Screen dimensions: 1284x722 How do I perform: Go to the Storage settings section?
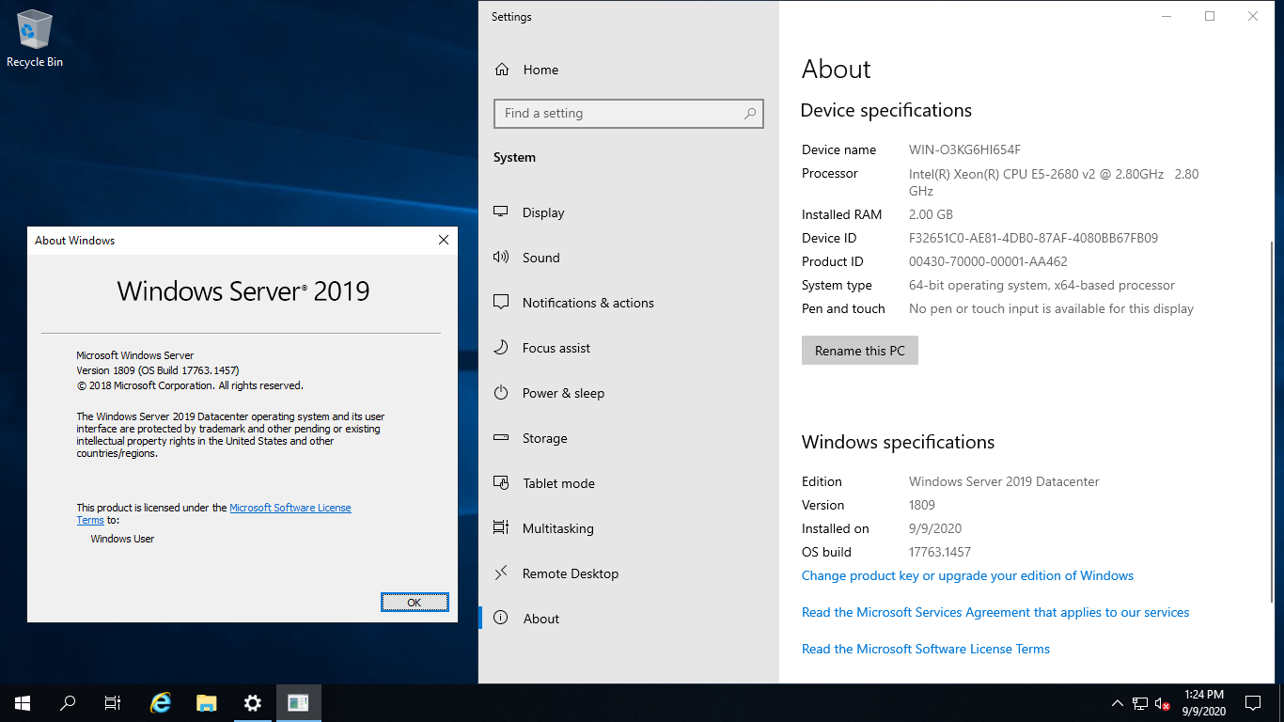pos(544,438)
